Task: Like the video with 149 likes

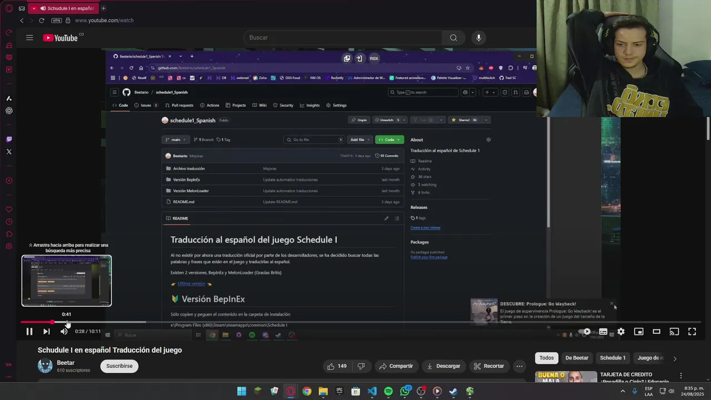Action: click(337, 366)
